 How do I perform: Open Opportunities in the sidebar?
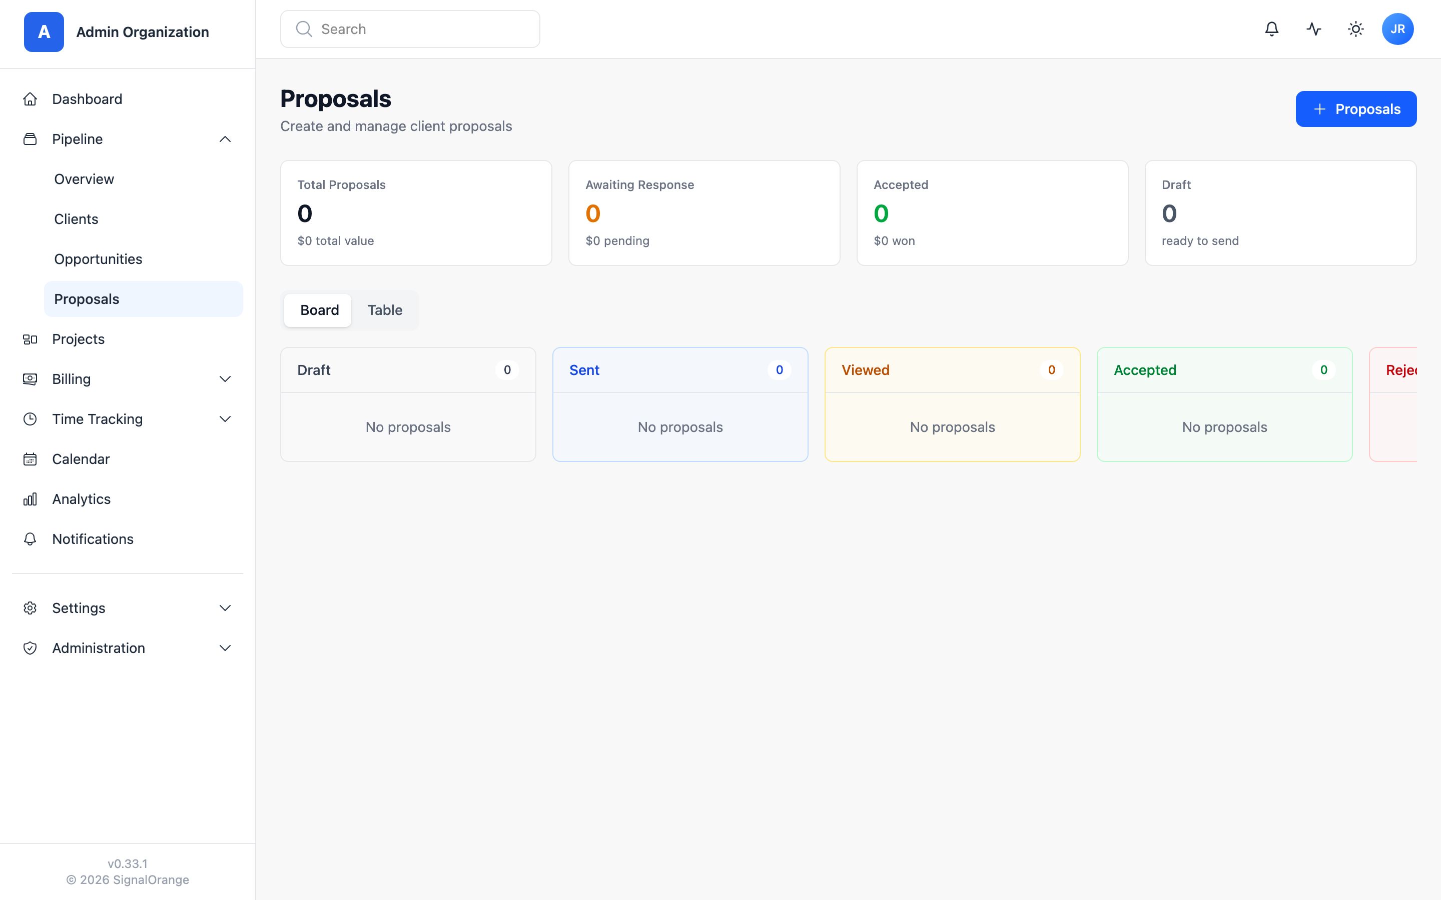click(x=144, y=259)
